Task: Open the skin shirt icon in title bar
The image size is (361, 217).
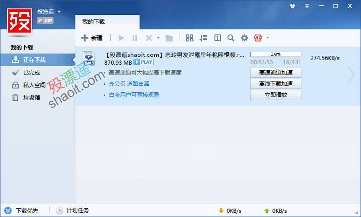Action: [293, 6]
